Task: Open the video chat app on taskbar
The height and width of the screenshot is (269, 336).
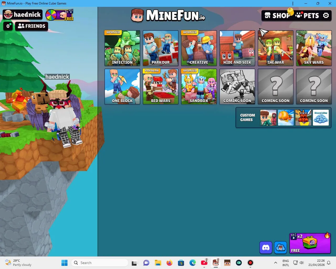Action: (x=146, y=263)
